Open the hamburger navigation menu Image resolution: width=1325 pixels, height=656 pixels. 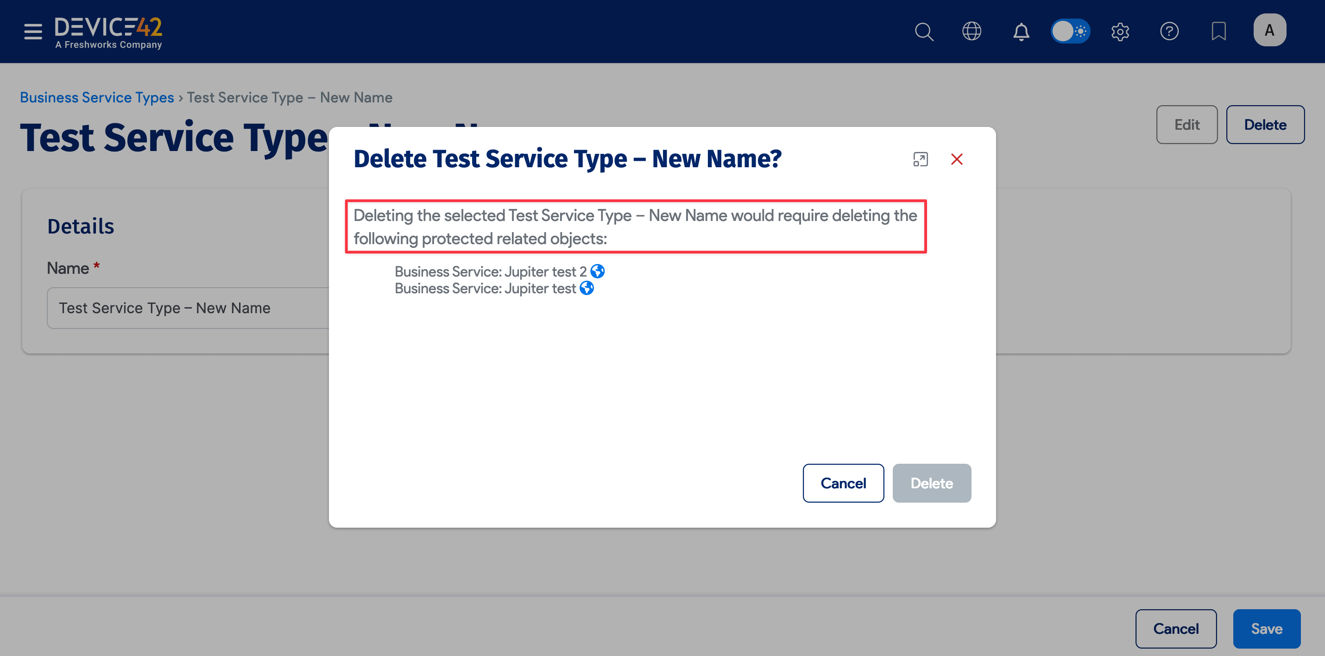[32, 32]
